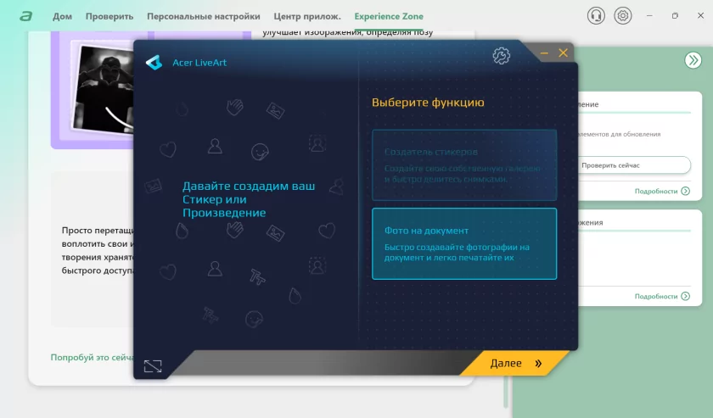Maximize the main Acer window
This screenshot has width=713, height=418.
click(x=675, y=16)
